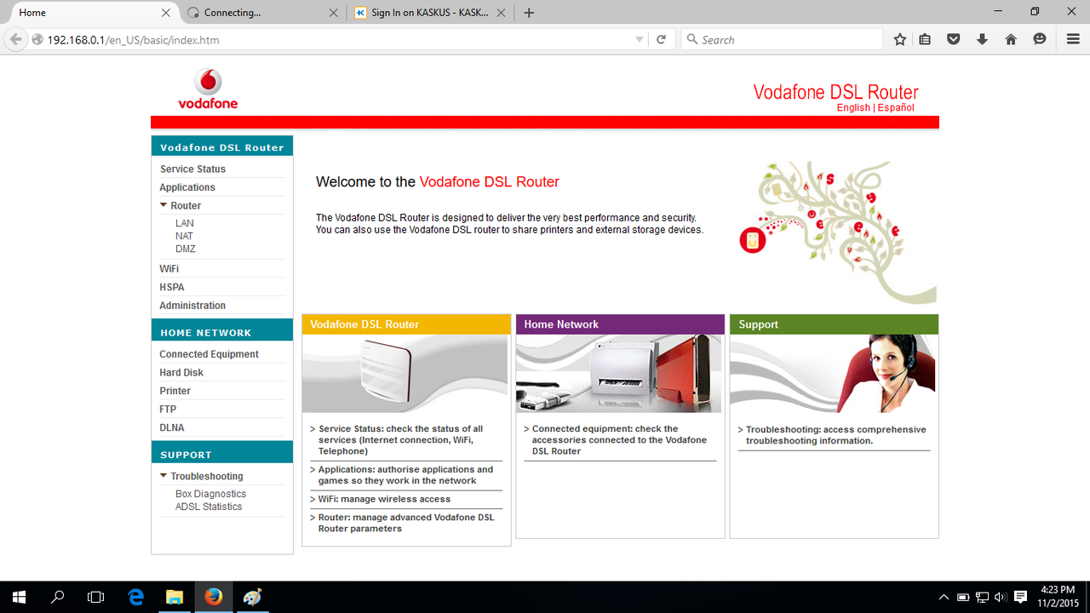This screenshot has width=1090, height=613.
Task: Open Printer in sidebar menu
Action: (x=175, y=391)
